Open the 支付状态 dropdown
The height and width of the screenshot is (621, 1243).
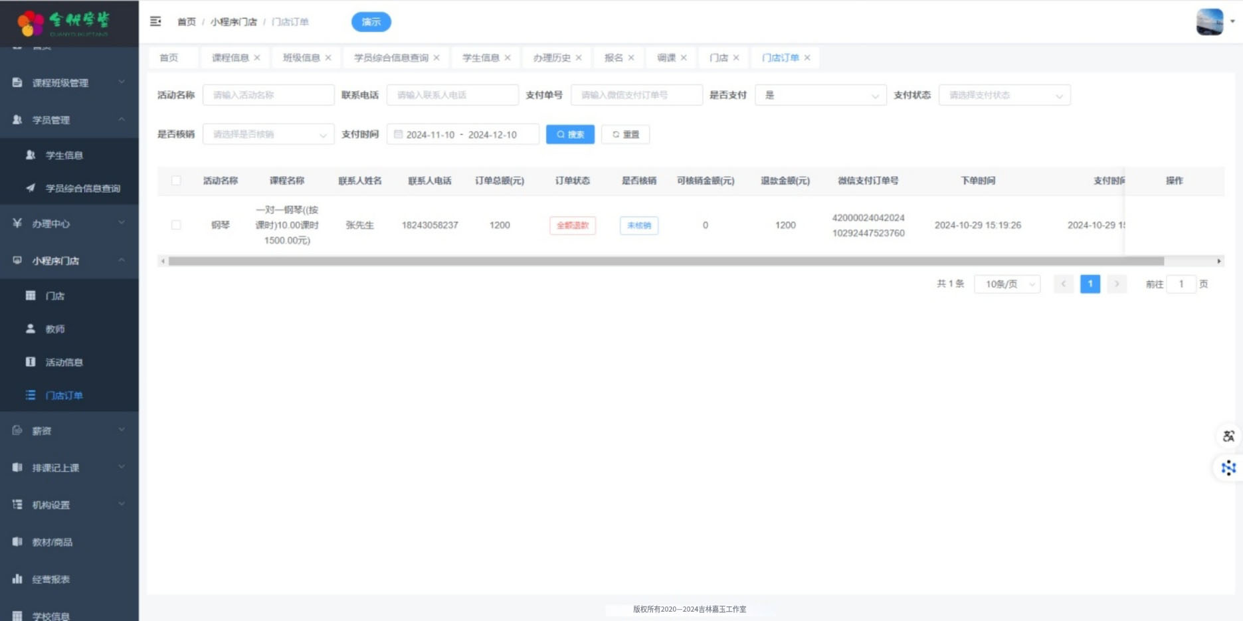pyautogui.click(x=1004, y=95)
